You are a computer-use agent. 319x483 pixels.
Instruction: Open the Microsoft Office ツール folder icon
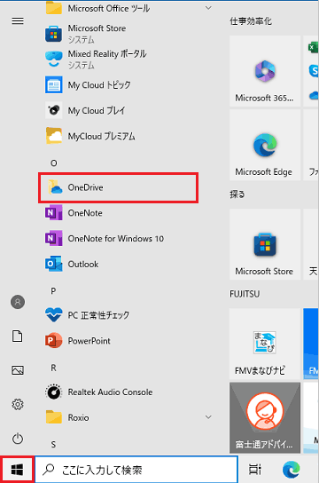(54, 8)
